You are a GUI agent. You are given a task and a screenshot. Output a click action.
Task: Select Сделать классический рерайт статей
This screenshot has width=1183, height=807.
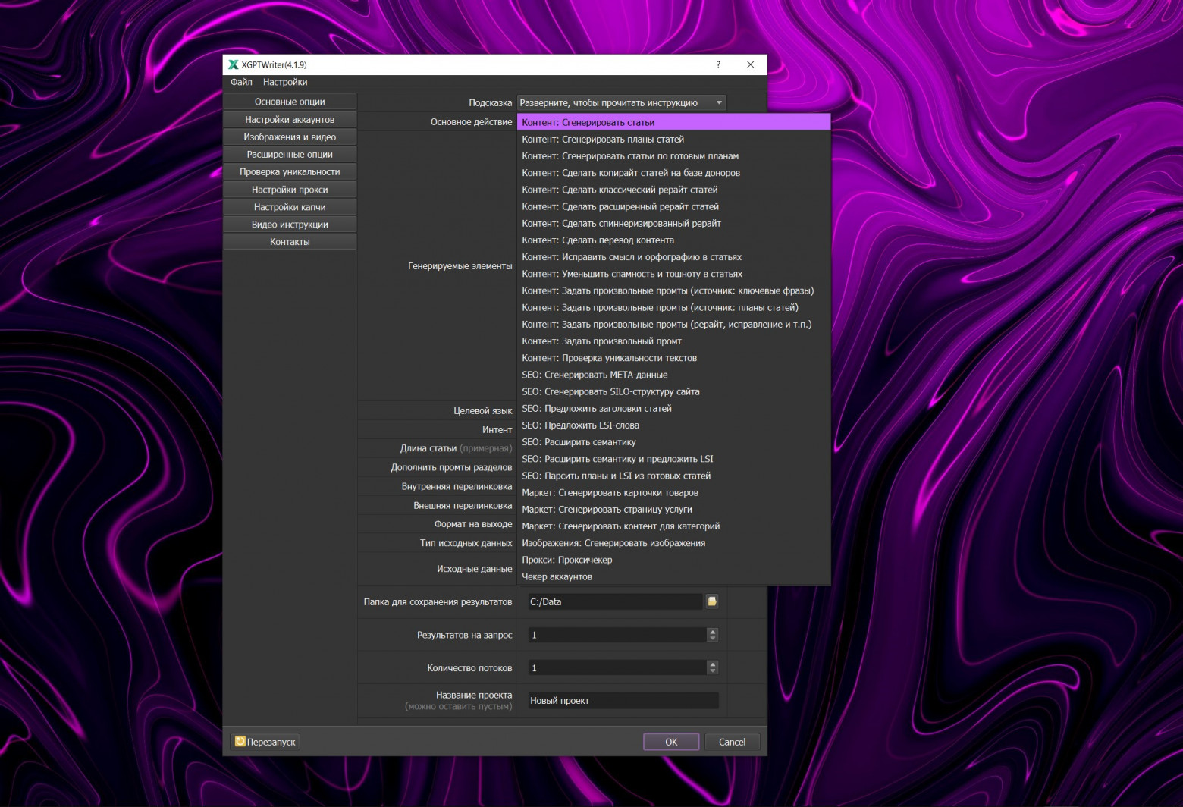673,190
